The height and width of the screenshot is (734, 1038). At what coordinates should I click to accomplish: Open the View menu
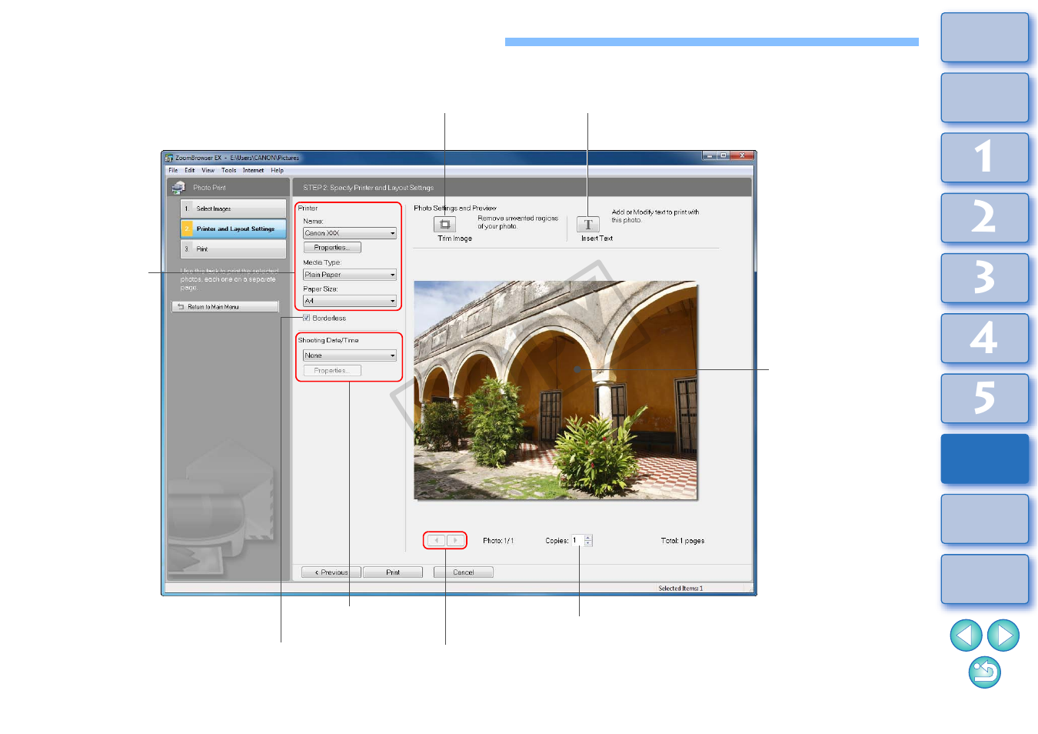208,170
